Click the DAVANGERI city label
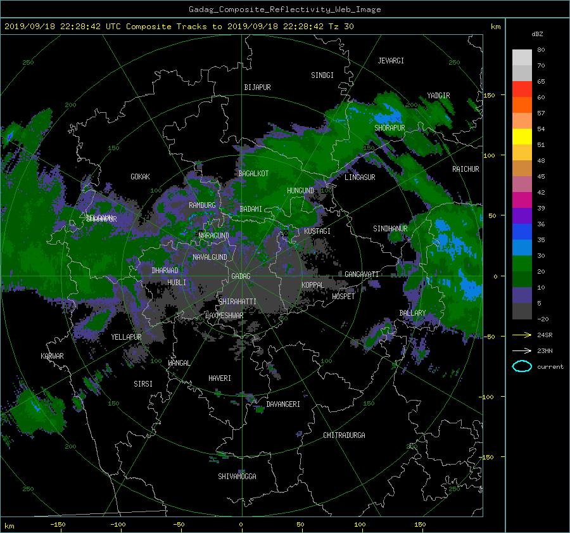570x533 pixels. point(283,404)
